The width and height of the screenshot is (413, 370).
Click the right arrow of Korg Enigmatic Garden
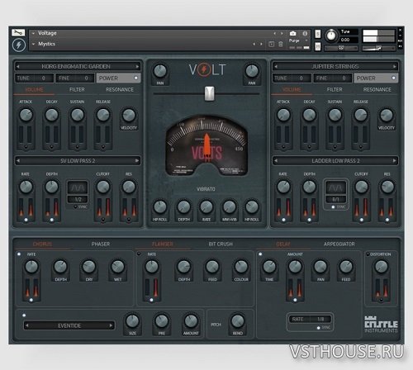(137, 66)
